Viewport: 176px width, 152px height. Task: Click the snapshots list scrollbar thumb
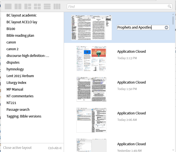(x=173, y=20)
